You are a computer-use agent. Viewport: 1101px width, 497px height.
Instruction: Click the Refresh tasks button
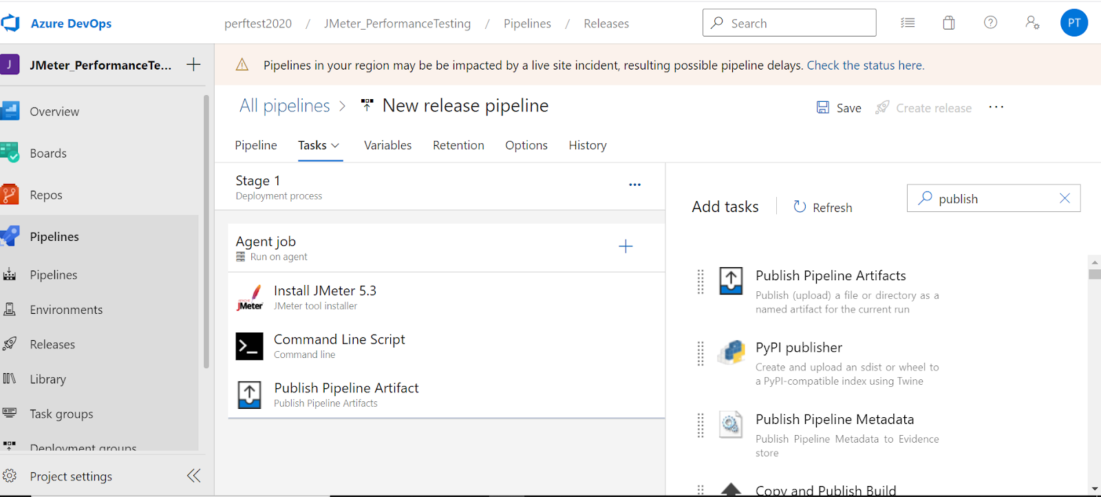point(822,207)
